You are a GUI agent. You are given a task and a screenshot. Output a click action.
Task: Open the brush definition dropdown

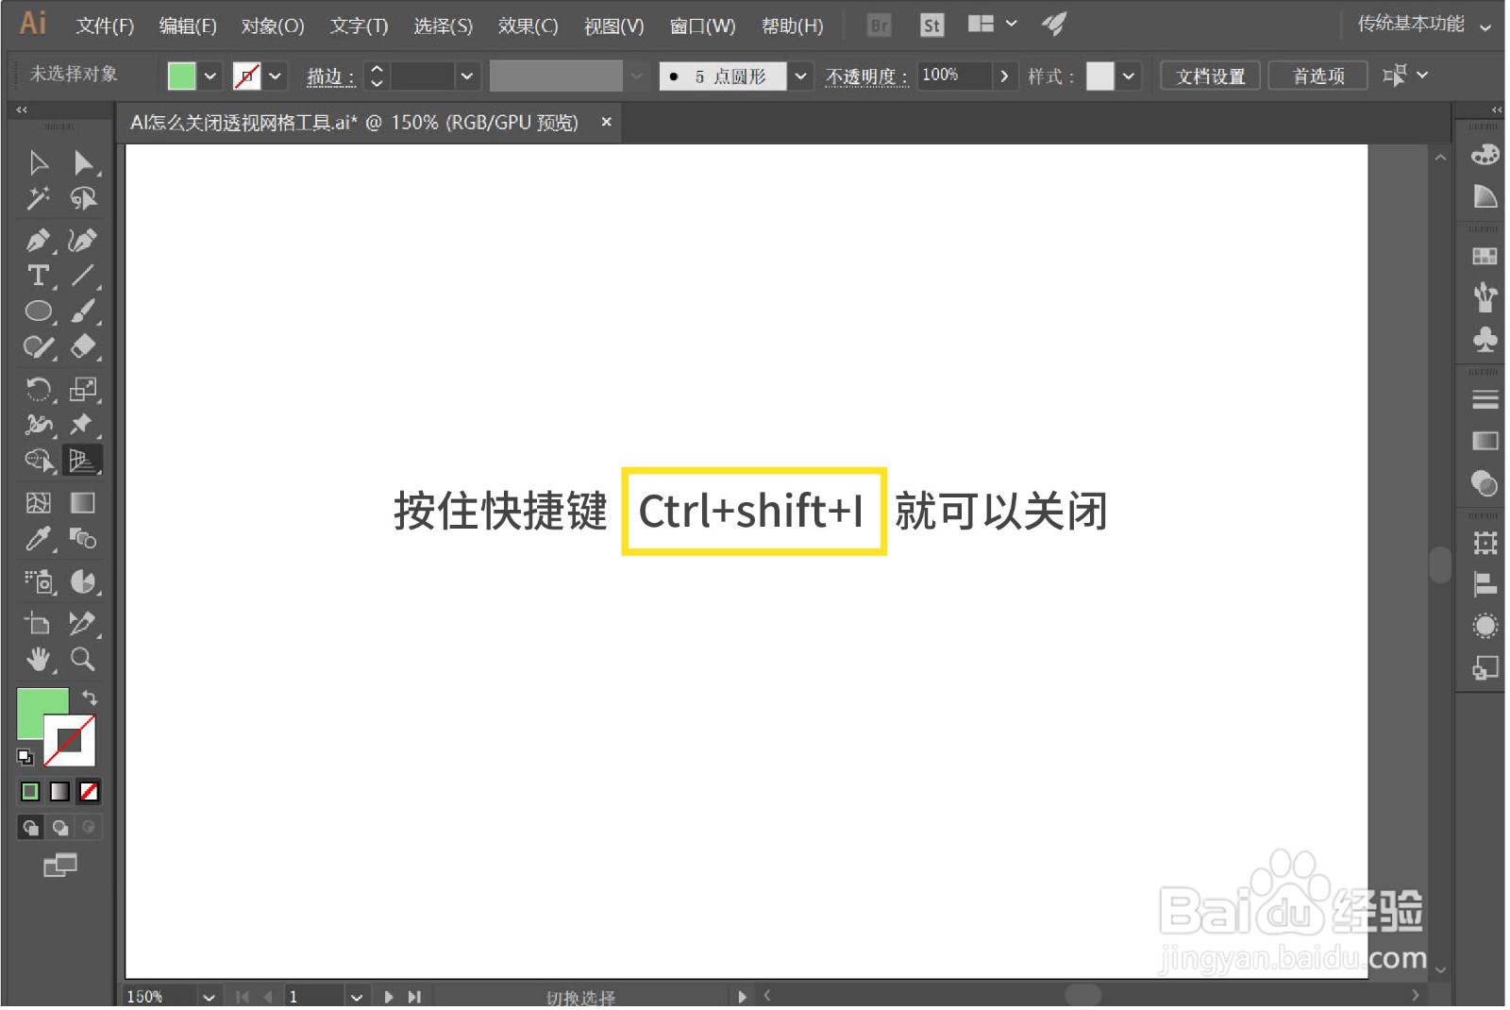(x=800, y=76)
